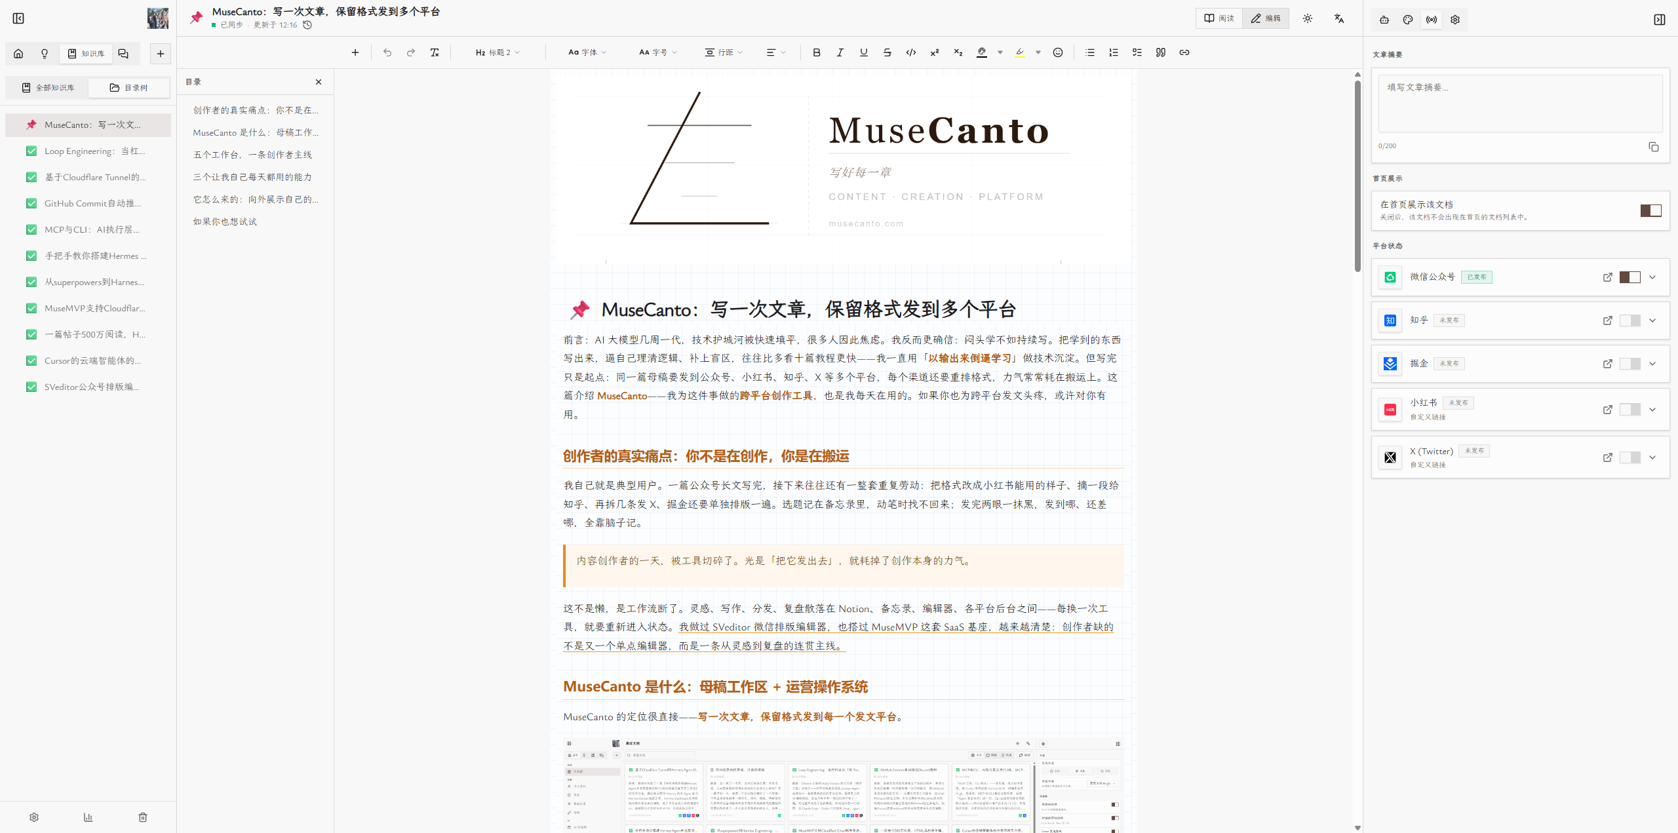Screen dimensions: 1678x833
Task: Toggle light theme sun icon
Action: tap(1308, 18)
